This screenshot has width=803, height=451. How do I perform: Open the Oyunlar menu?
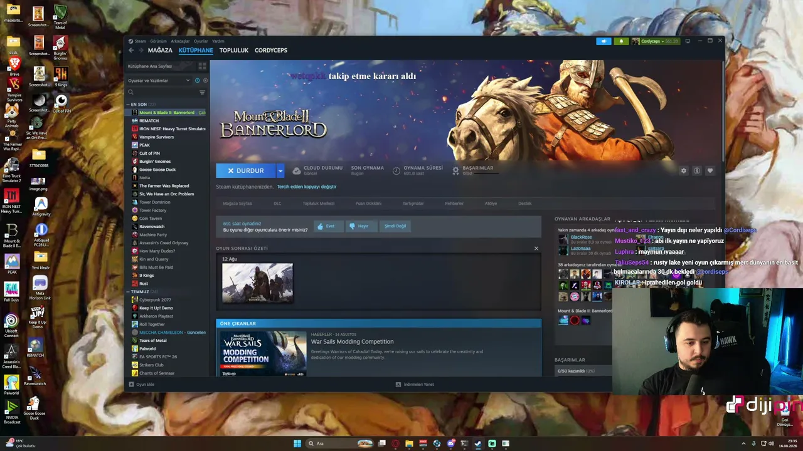[x=201, y=41]
